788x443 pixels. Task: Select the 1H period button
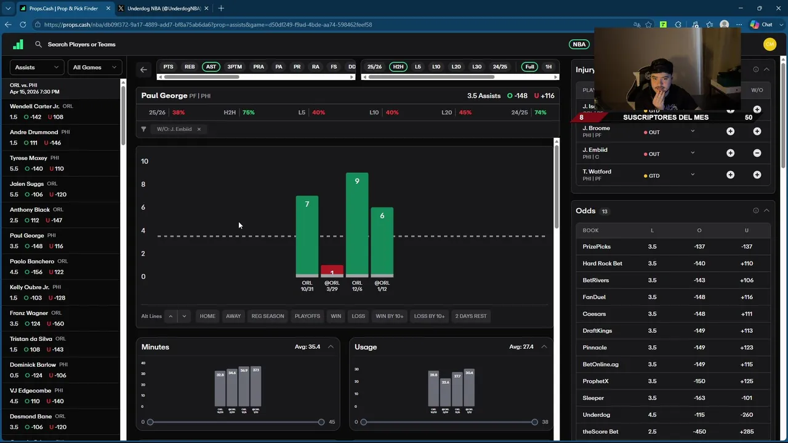[548, 66]
